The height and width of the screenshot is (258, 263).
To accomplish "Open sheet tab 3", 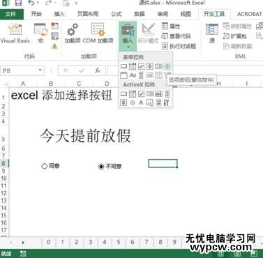I will pos(91,242).
